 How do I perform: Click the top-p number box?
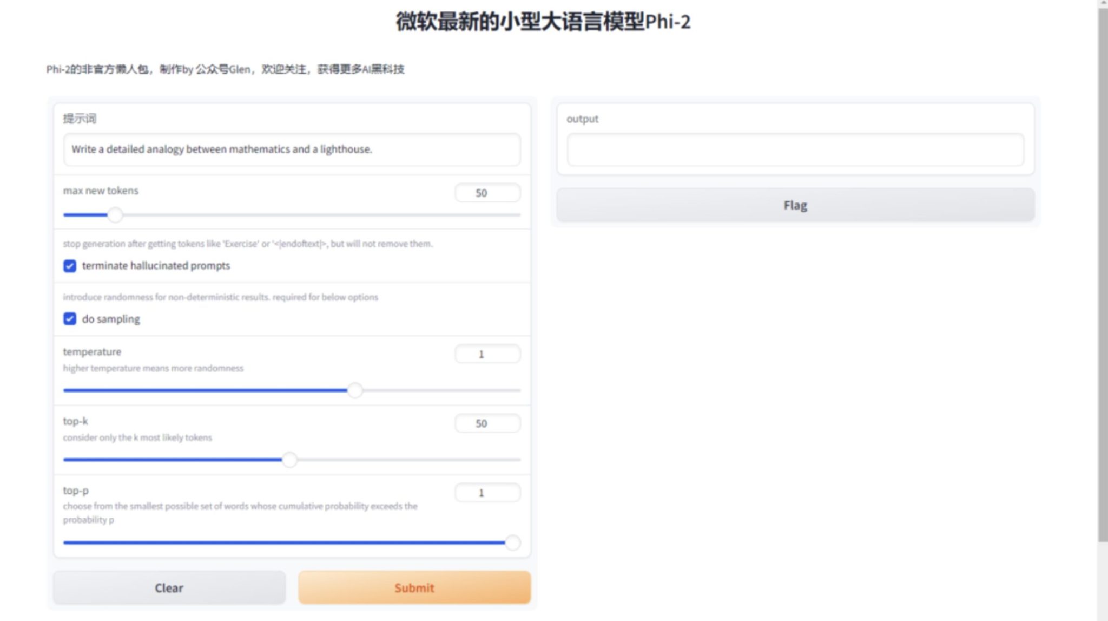click(x=487, y=493)
